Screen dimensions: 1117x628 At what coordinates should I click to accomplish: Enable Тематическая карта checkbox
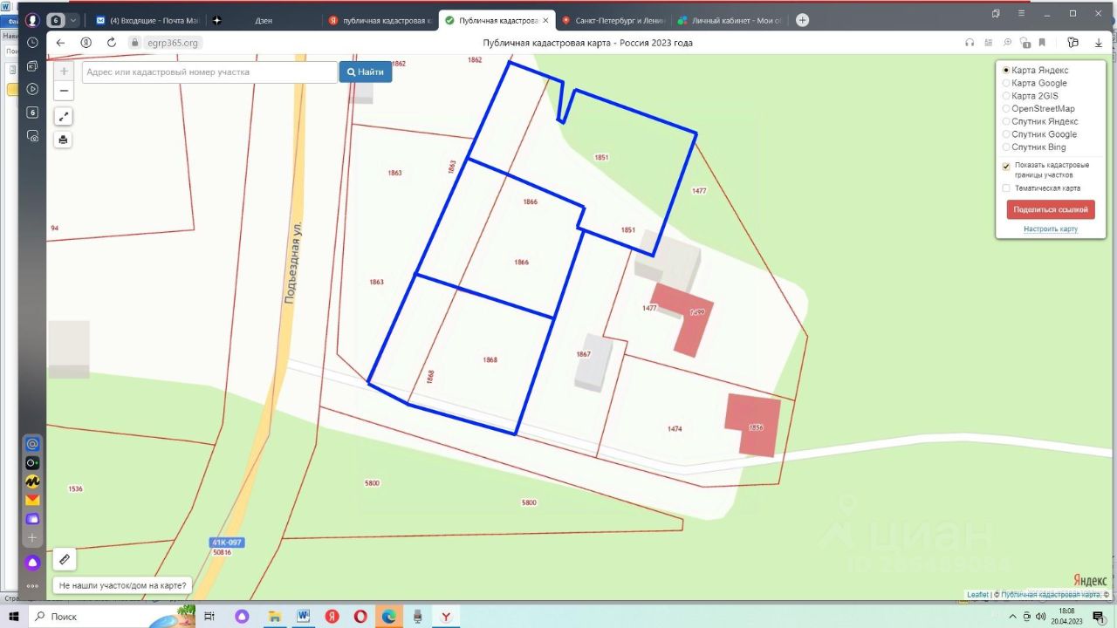click(x=1006, y=188)
